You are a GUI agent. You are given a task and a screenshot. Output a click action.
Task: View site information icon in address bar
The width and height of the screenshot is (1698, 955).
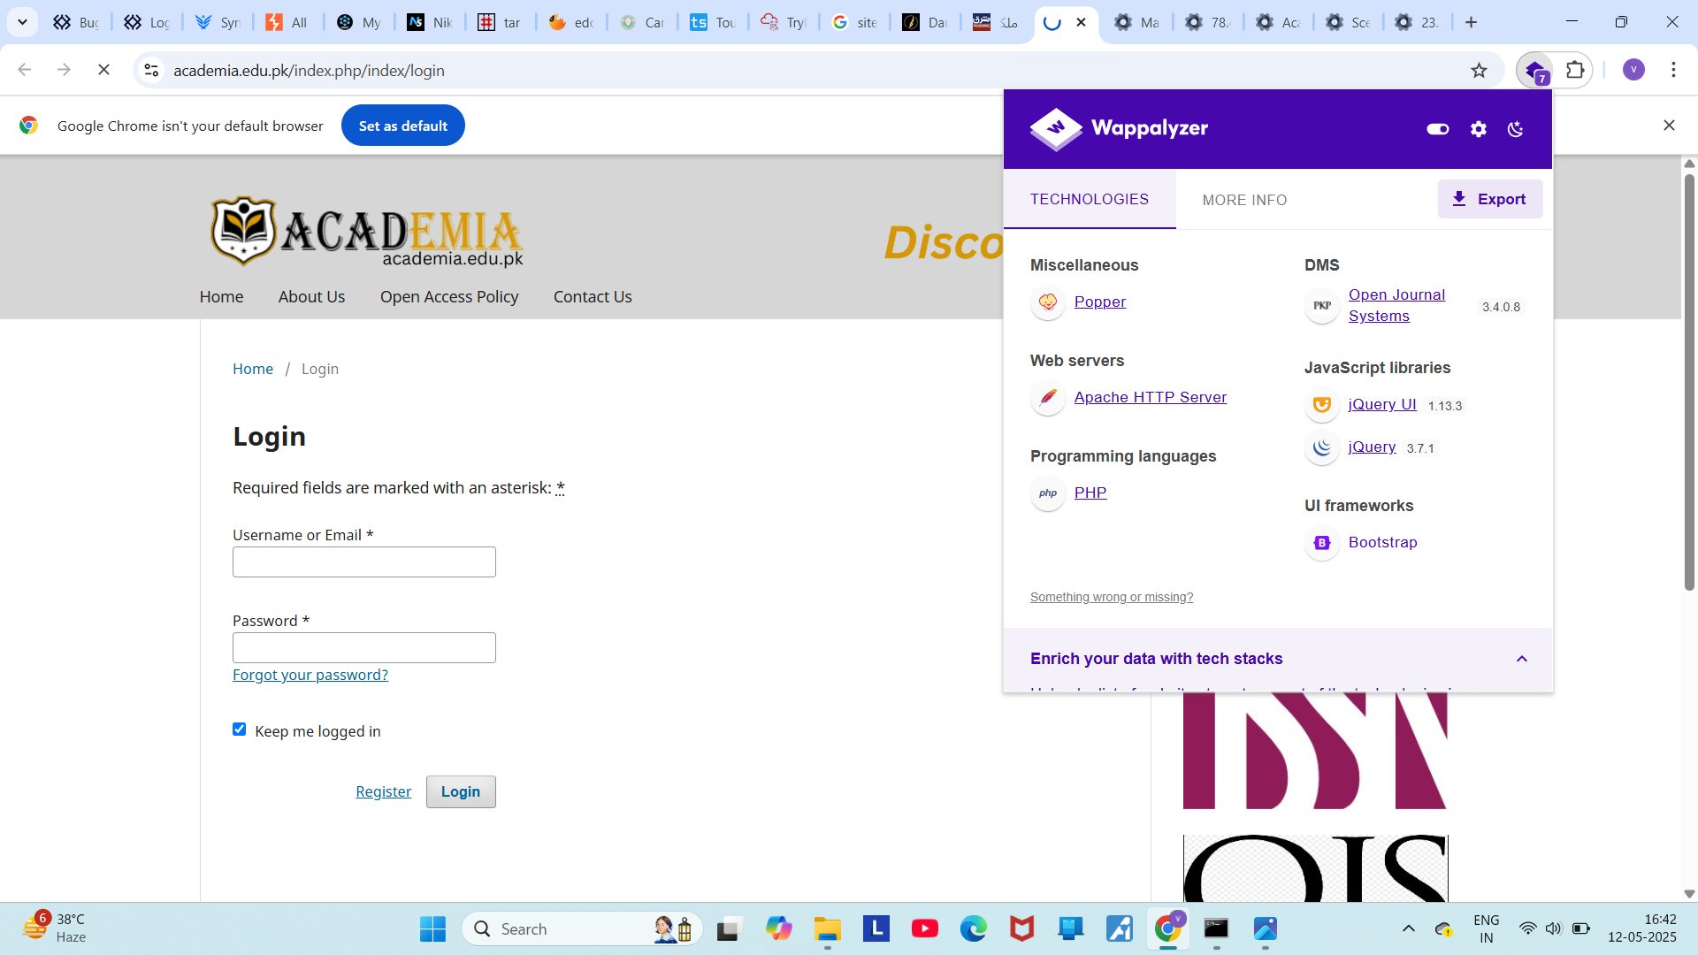pyautogui.click(x=151, y=70)
